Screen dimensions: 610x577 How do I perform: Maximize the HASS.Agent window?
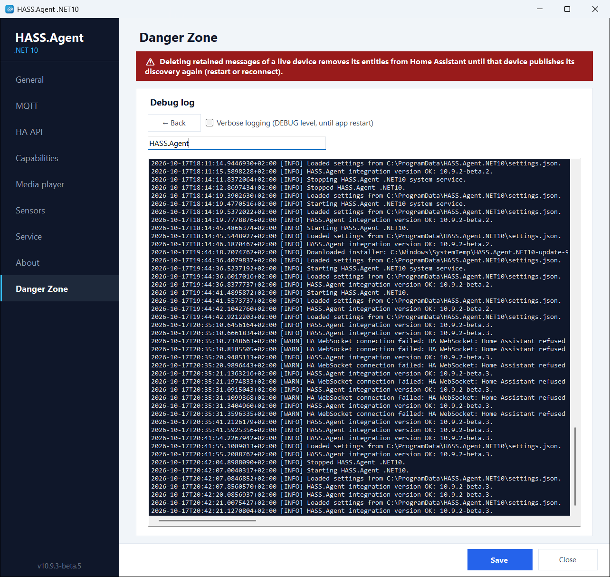click(567, 9)
